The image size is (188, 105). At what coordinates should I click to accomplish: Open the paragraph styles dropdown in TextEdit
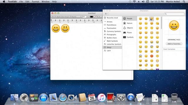53,17
